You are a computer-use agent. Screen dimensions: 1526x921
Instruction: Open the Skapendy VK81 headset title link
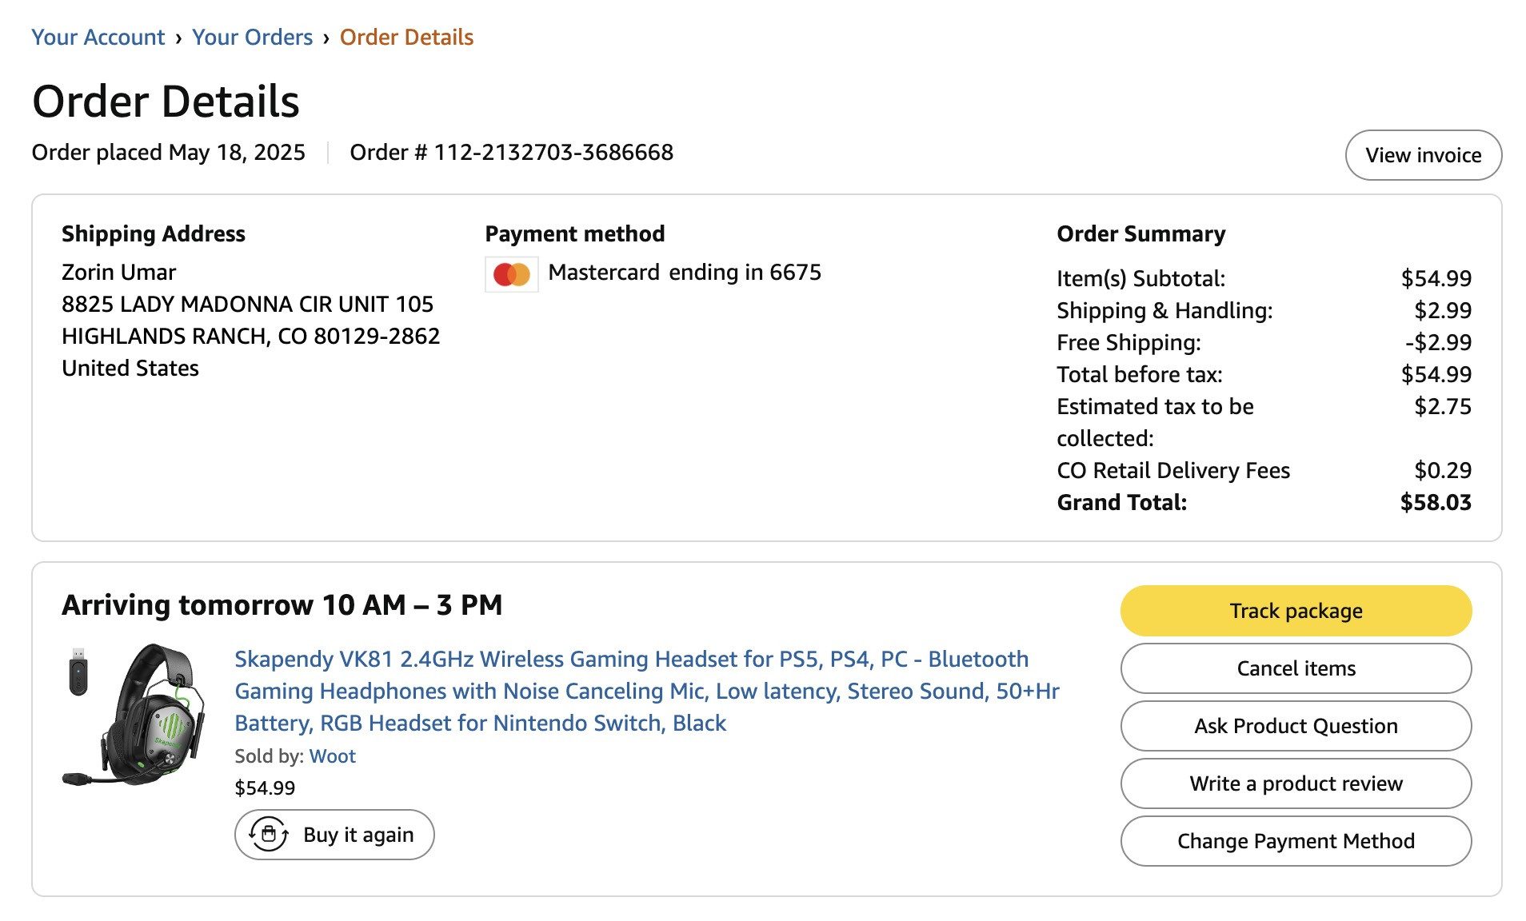tap(646, 691)
